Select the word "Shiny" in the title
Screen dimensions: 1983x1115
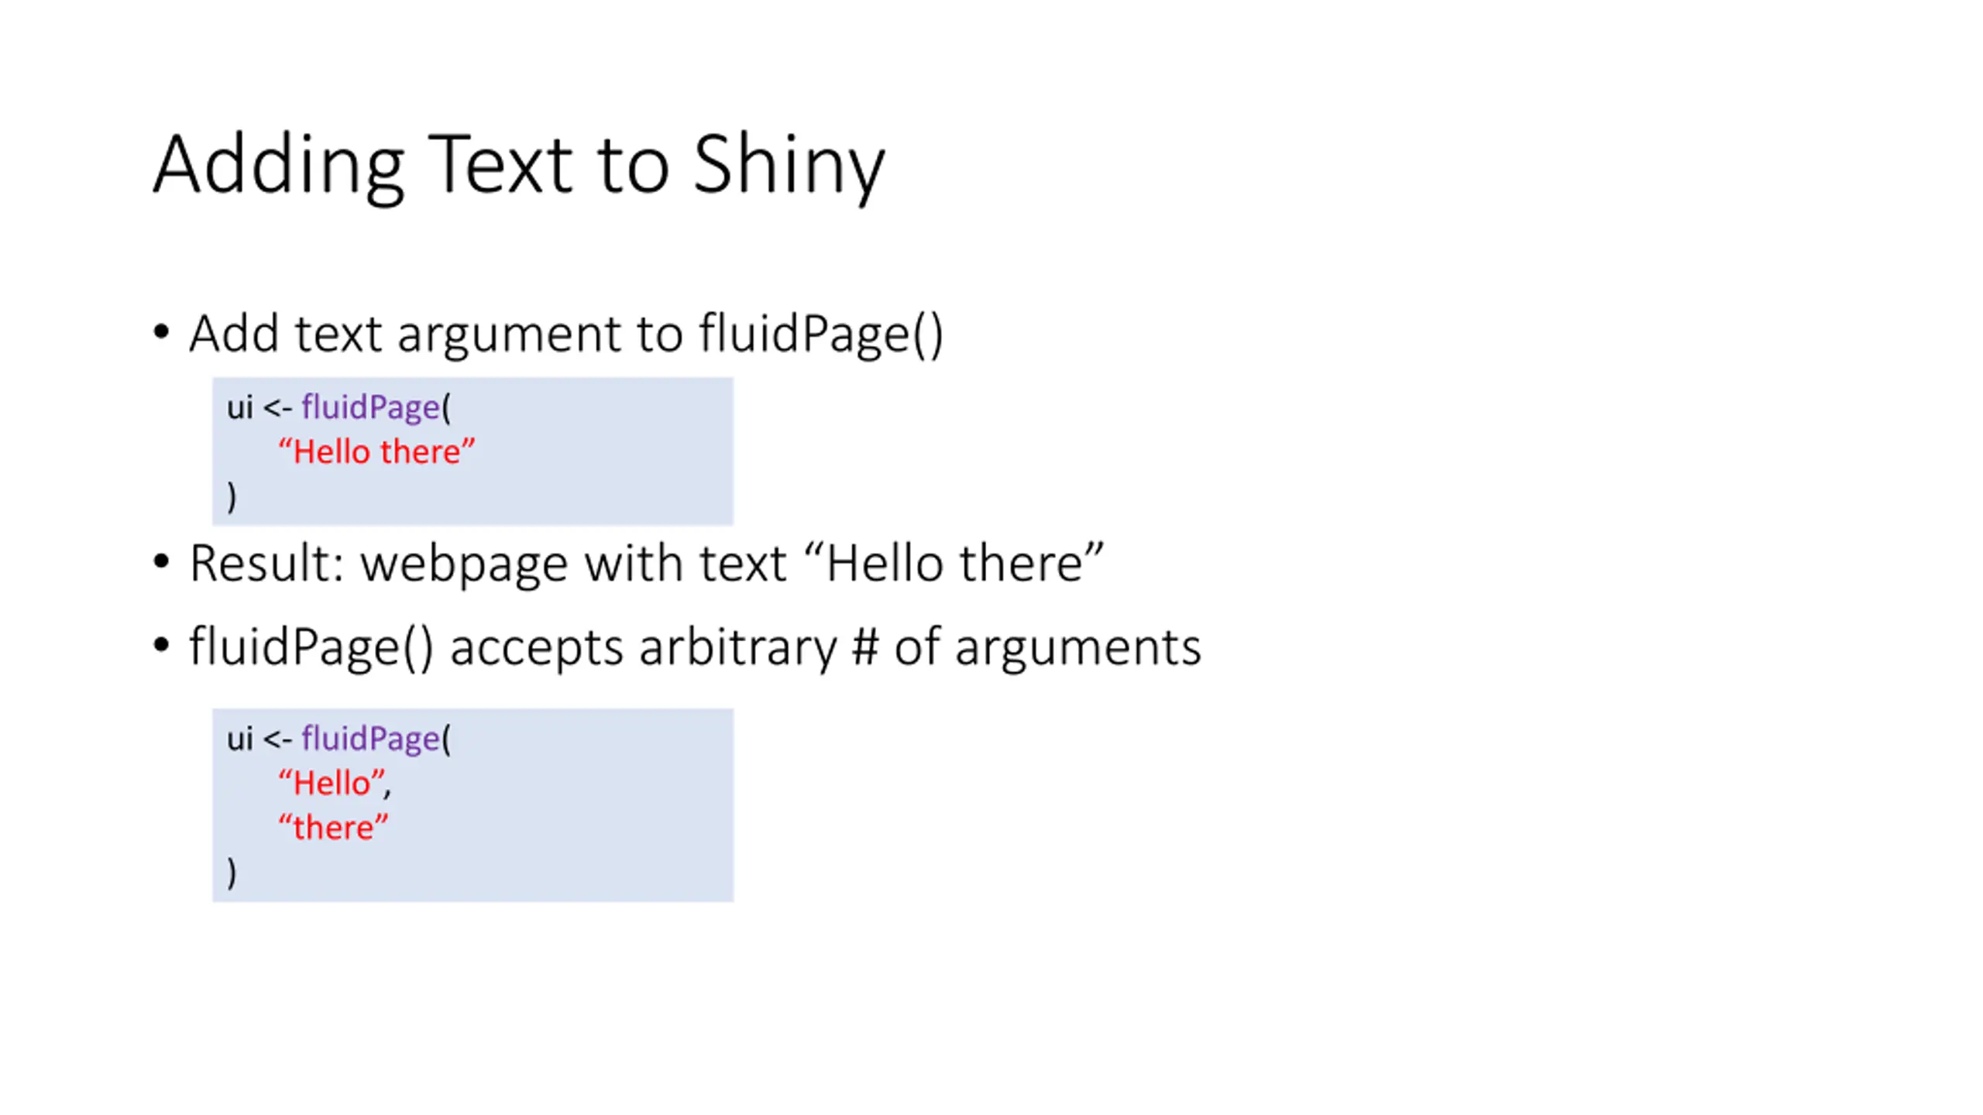coord(789,165)
